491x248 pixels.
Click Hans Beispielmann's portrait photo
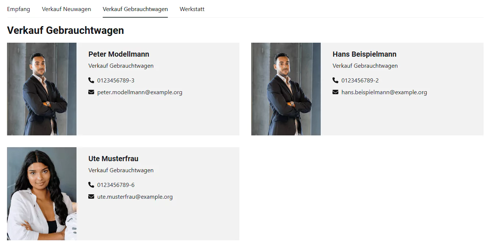pyautogui.click(x=286, y=89)
